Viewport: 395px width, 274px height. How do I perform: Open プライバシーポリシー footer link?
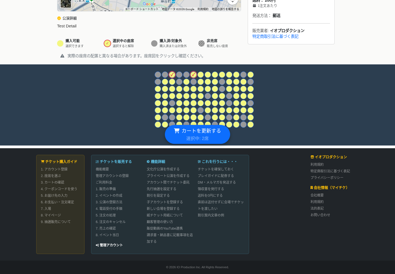tap(327, 178)
